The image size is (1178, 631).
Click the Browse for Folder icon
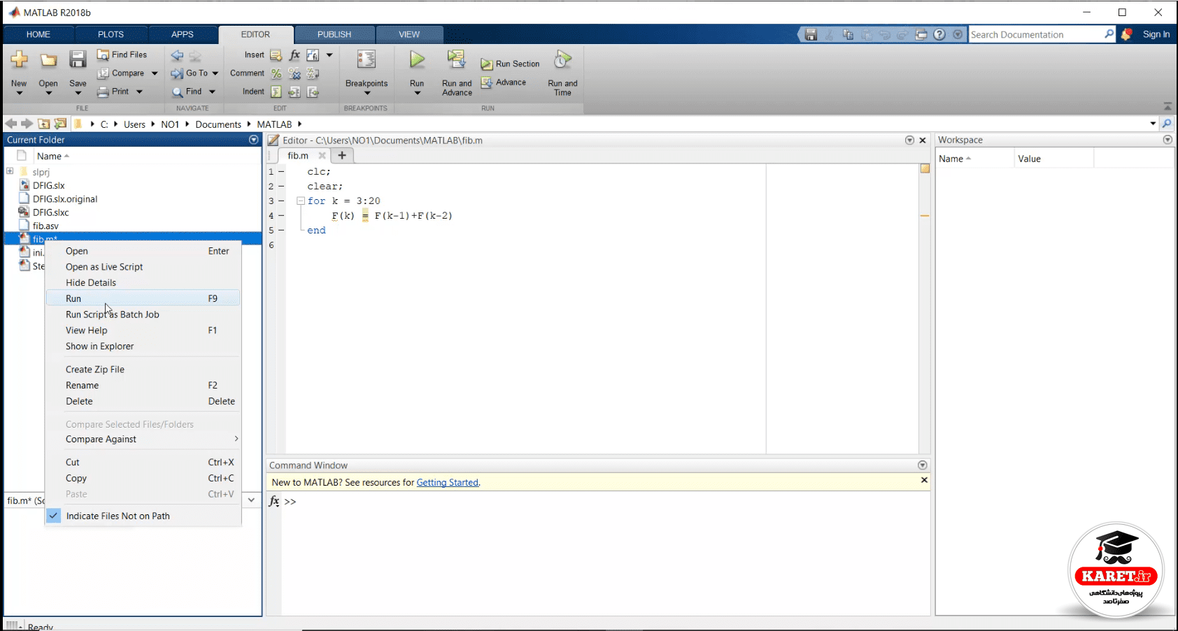pos(61,124)
